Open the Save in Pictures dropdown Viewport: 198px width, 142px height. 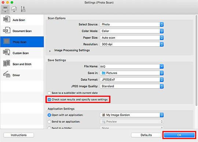tap(132, 73)
